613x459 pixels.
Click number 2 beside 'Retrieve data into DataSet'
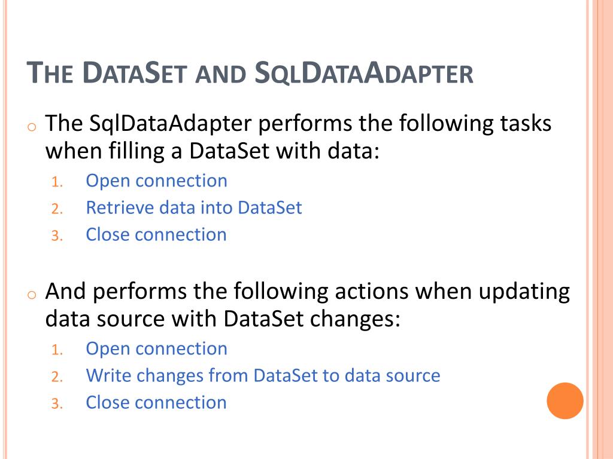[x=57, y=209]
